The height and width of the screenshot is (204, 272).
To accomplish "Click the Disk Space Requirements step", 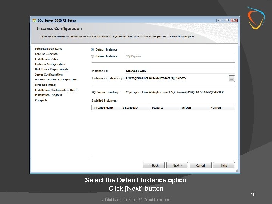I will coord(51,69).
